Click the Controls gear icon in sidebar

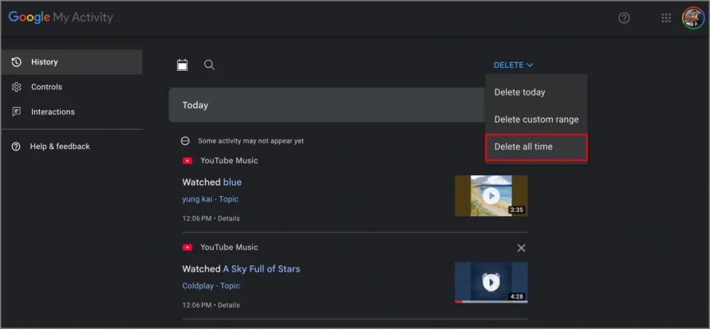(x=17, y=87)
